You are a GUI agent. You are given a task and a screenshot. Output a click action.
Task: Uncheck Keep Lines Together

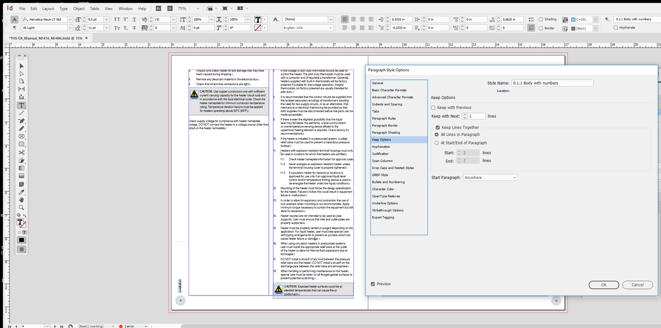coord(438,128)
